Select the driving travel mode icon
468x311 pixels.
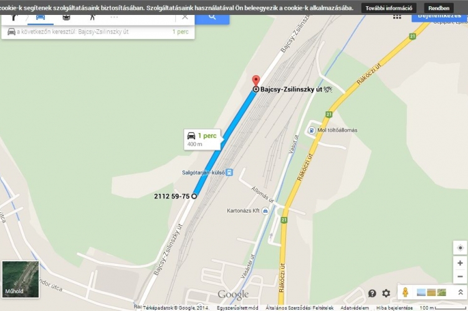[41, 17]
